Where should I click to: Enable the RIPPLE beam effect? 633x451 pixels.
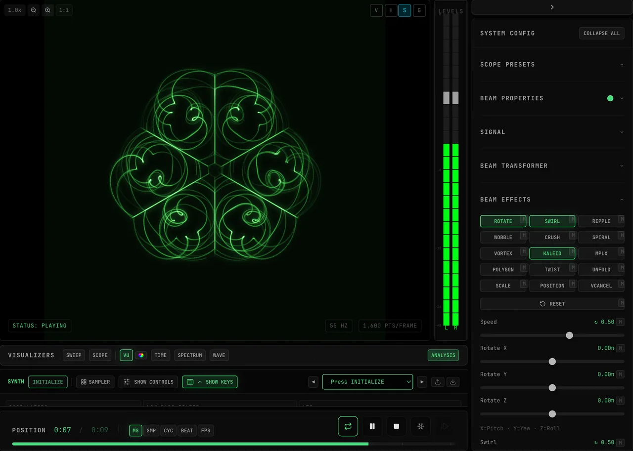point(601,221)
